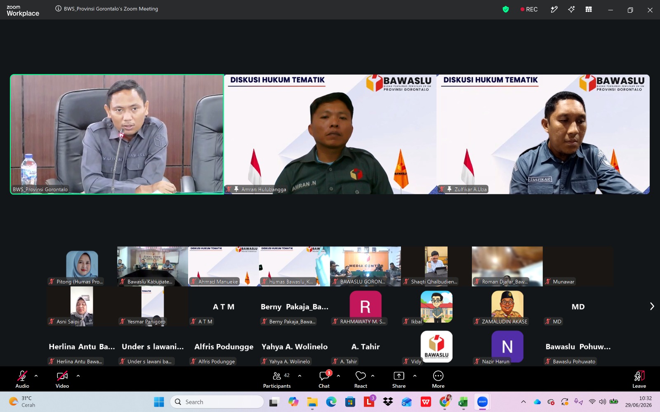This screenshot has width=660, height=412.
Task: Select the Yahya A. Wolinelo participant tile
Action: [x=295, y=346]
